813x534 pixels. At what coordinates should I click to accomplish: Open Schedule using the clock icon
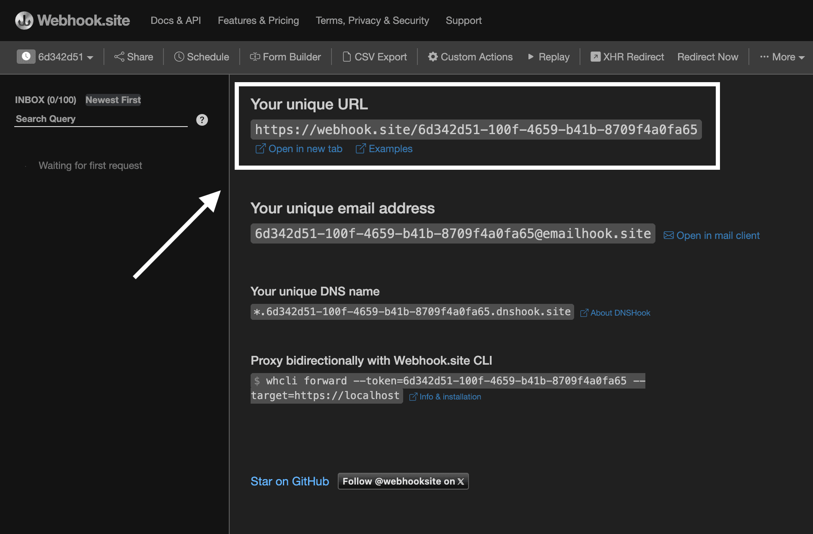179,57
